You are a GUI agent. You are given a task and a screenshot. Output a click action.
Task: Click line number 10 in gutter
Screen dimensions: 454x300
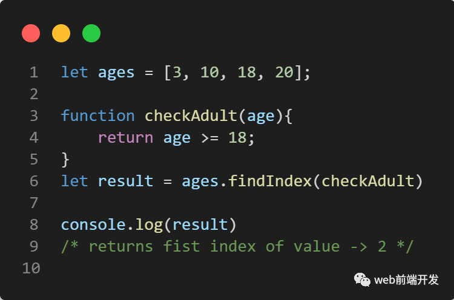pos(31,268)
